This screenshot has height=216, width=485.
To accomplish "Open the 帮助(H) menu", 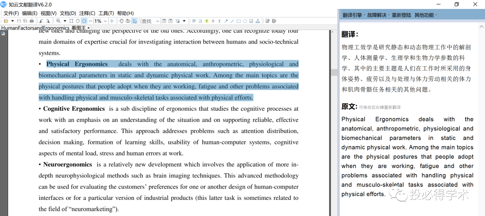I will pos(125,13).
